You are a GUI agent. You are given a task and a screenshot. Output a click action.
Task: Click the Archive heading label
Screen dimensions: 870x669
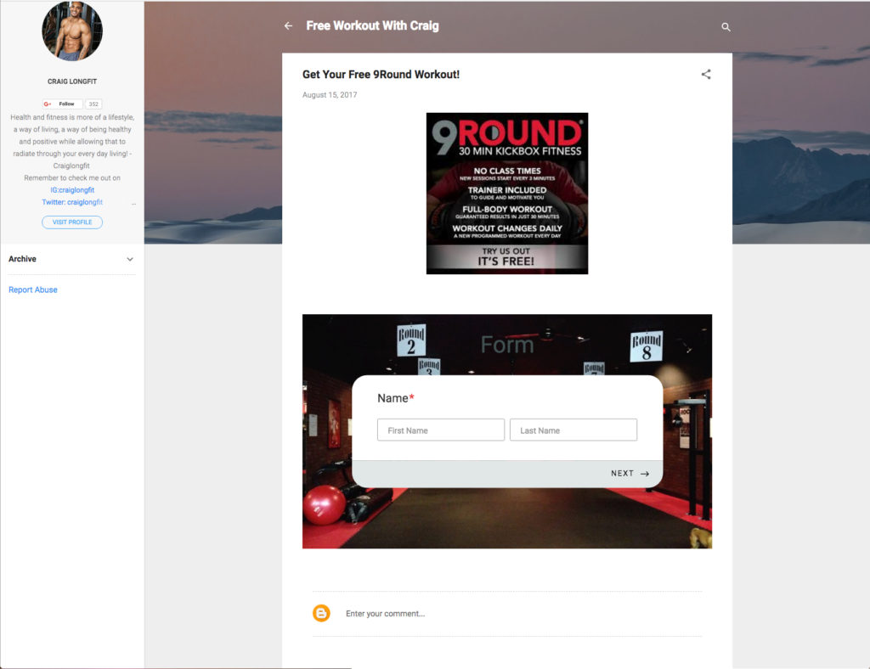[22, 259]
